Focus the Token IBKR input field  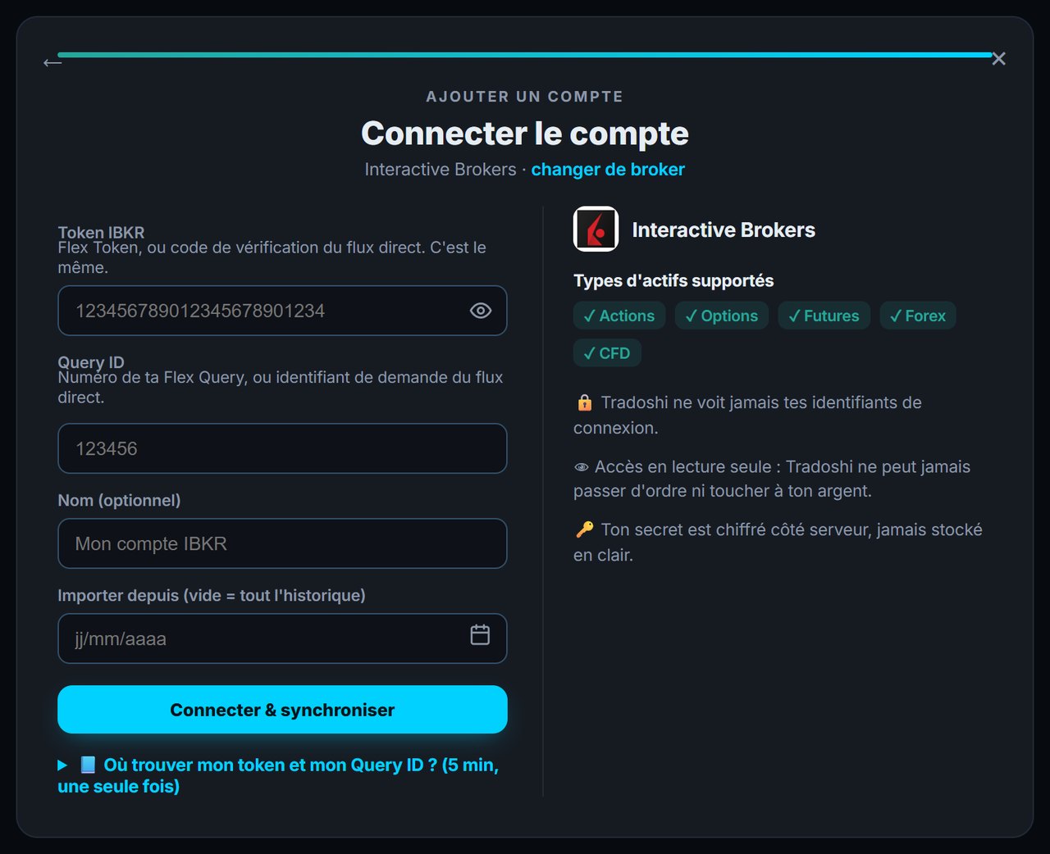(282, 311)
